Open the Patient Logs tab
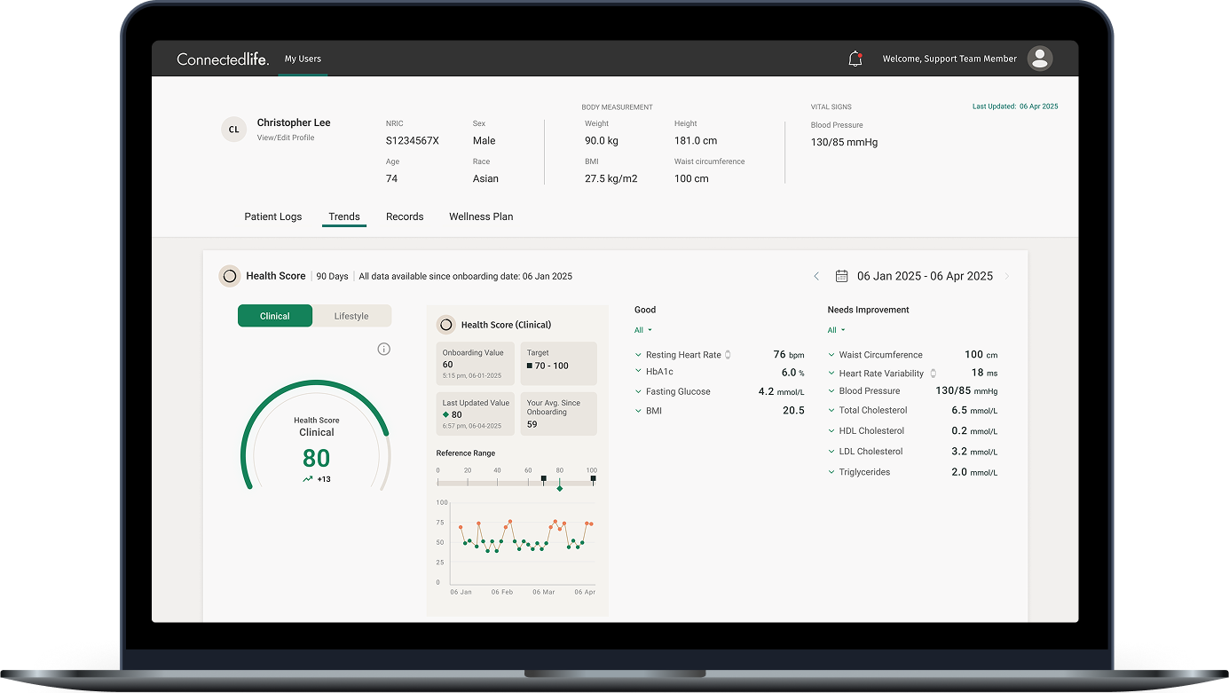1229x693 pixels. click(272, 217)
